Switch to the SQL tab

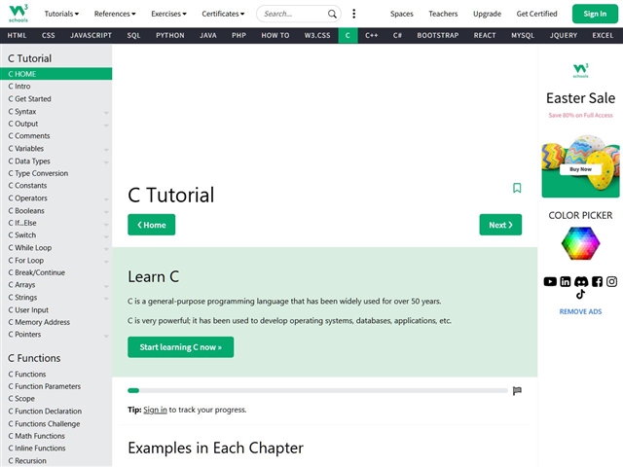[134, 35]
